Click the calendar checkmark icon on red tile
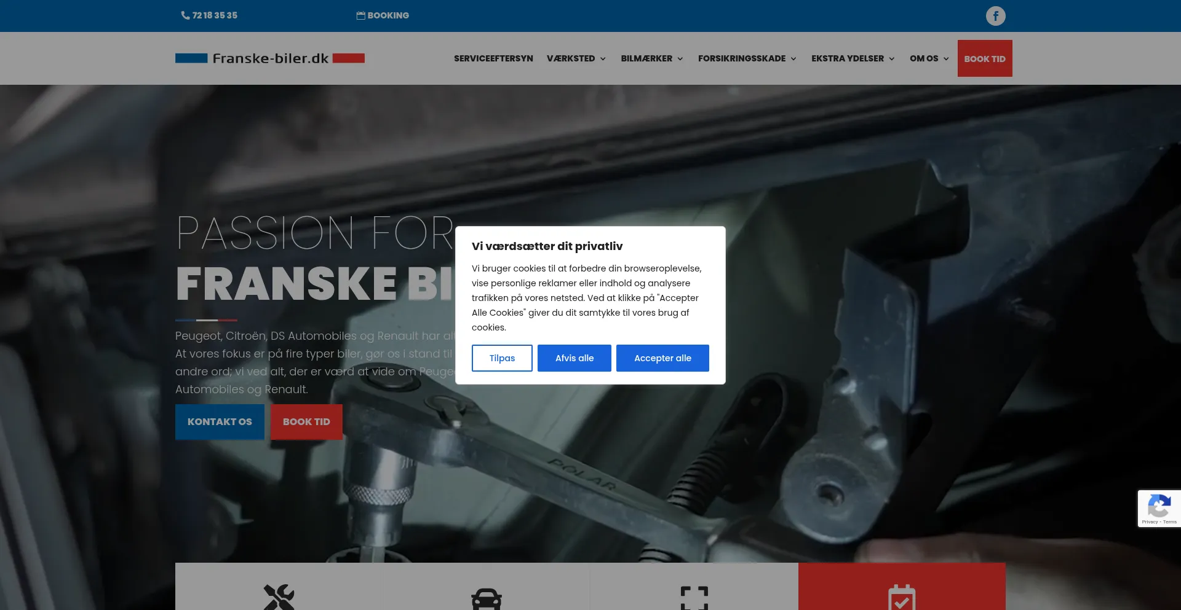The width and height of the screenshot is (1181, 610). pos(902,598)
